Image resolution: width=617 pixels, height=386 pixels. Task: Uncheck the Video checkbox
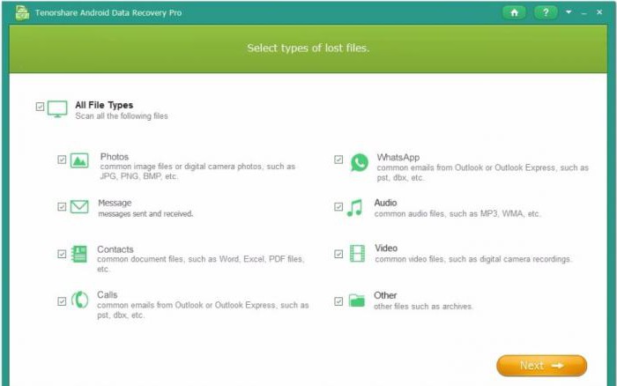(338, 254)
